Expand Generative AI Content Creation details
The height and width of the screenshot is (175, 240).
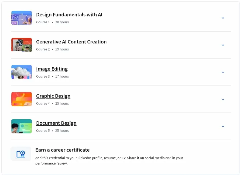(223, 45)
